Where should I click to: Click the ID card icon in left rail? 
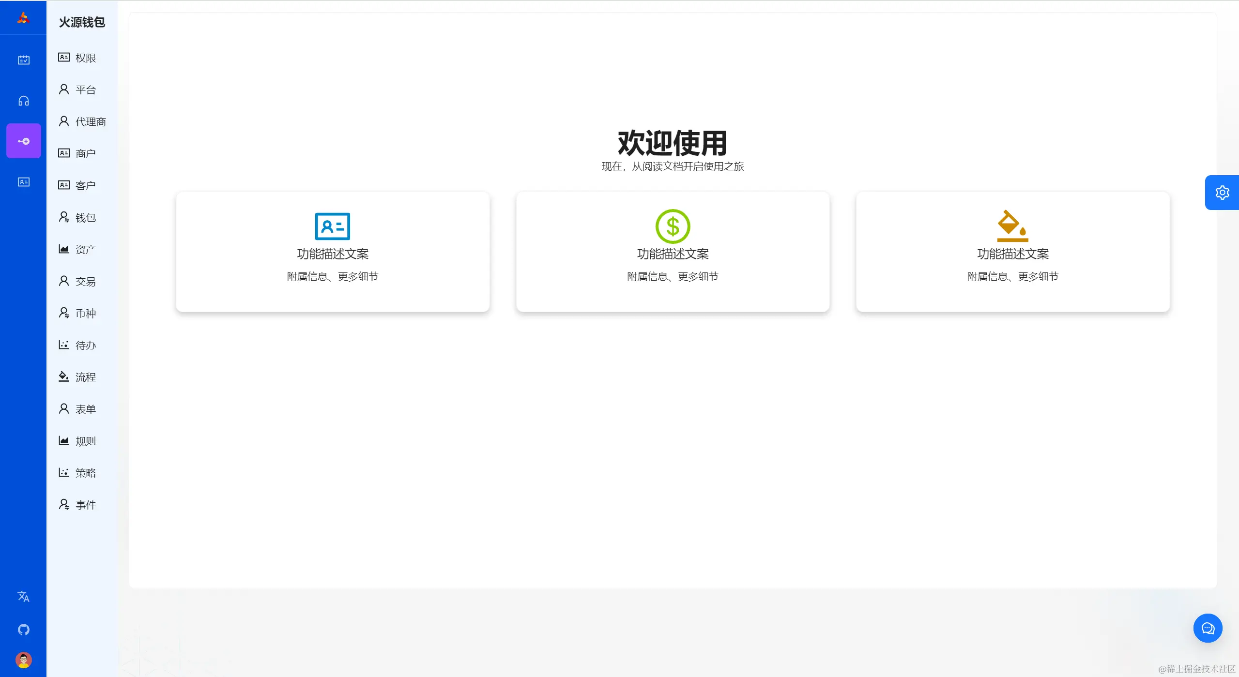pos(23,182)
